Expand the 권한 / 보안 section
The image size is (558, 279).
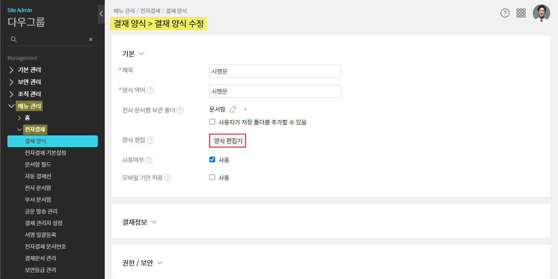pos(142,263)
